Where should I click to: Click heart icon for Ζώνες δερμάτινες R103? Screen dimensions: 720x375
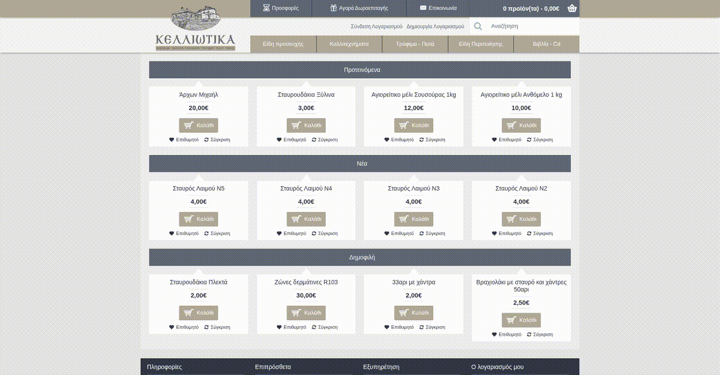[279, 327]
